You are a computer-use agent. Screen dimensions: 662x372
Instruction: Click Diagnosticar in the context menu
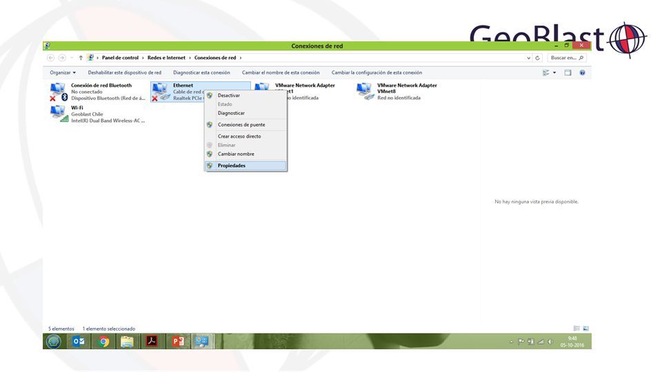[231, 113]
